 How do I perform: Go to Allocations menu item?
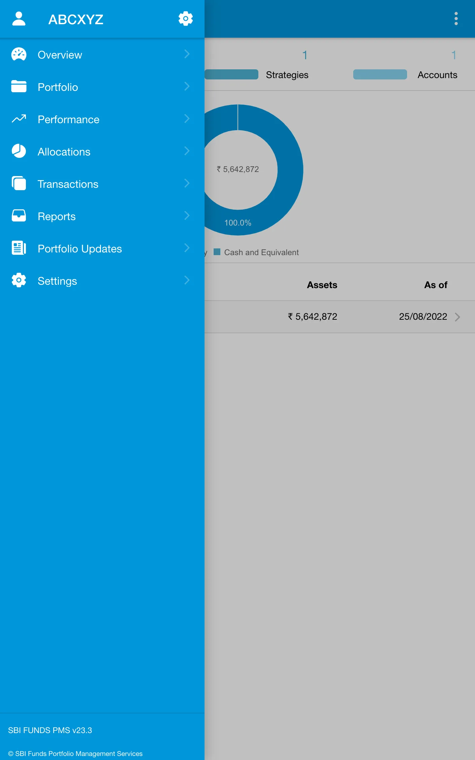pyautogui.click(x=102, y=151)
